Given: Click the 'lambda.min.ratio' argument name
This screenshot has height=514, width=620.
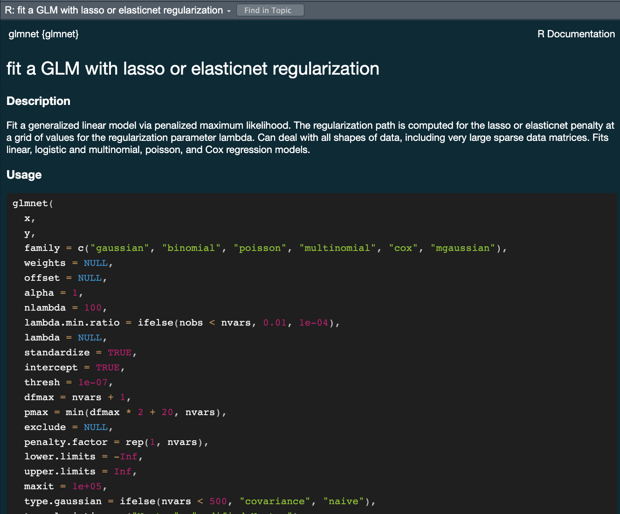Looking at the screenshot, I should point(72,323).
